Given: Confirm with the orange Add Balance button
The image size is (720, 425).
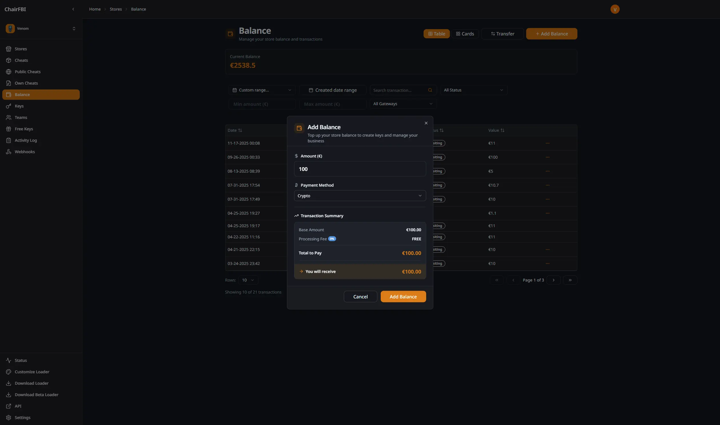Looking at the screenshot, I should click(403, 297).
